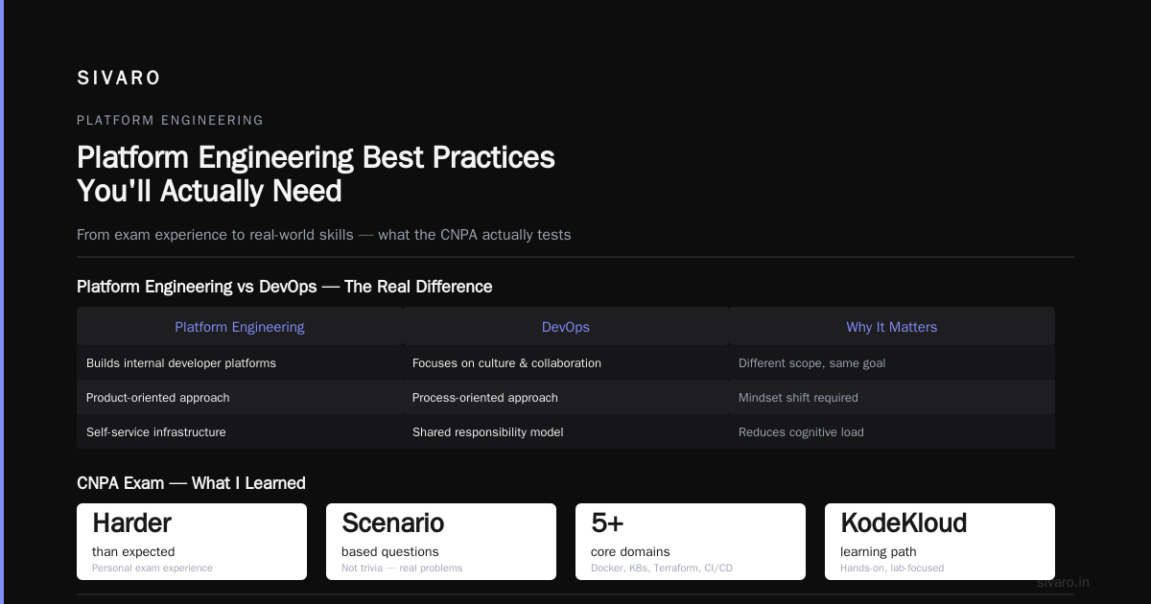
Task: Open the KodeKloud learning path card
Action: (940, 542)
